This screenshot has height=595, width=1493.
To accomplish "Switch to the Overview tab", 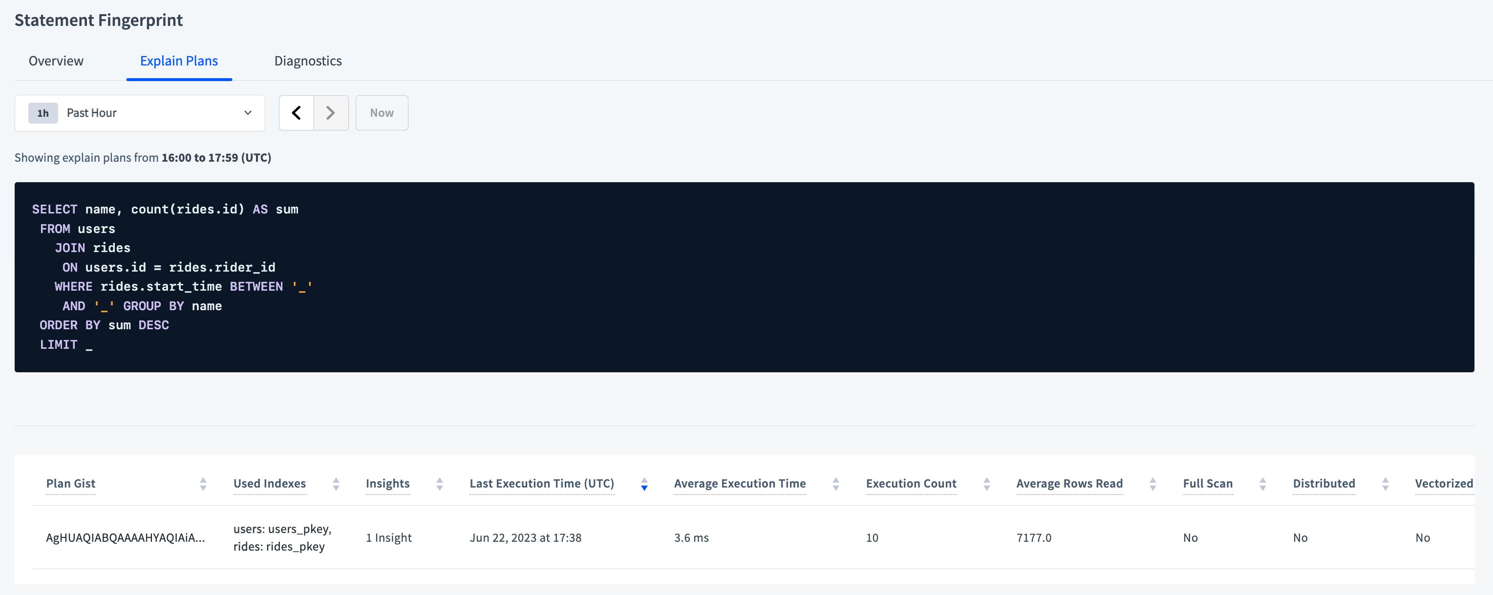I will (x=56, y=61).
